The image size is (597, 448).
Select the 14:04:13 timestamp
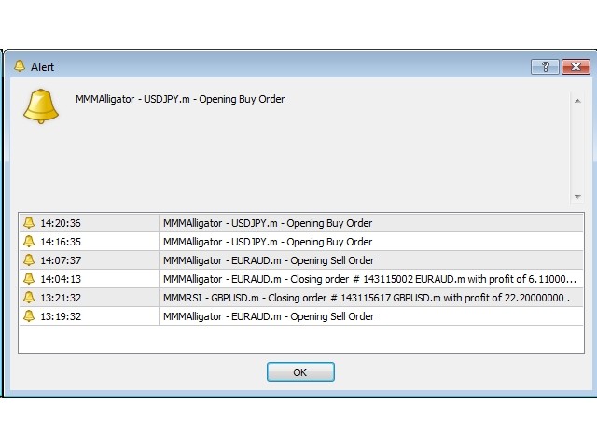coord(61,279)
